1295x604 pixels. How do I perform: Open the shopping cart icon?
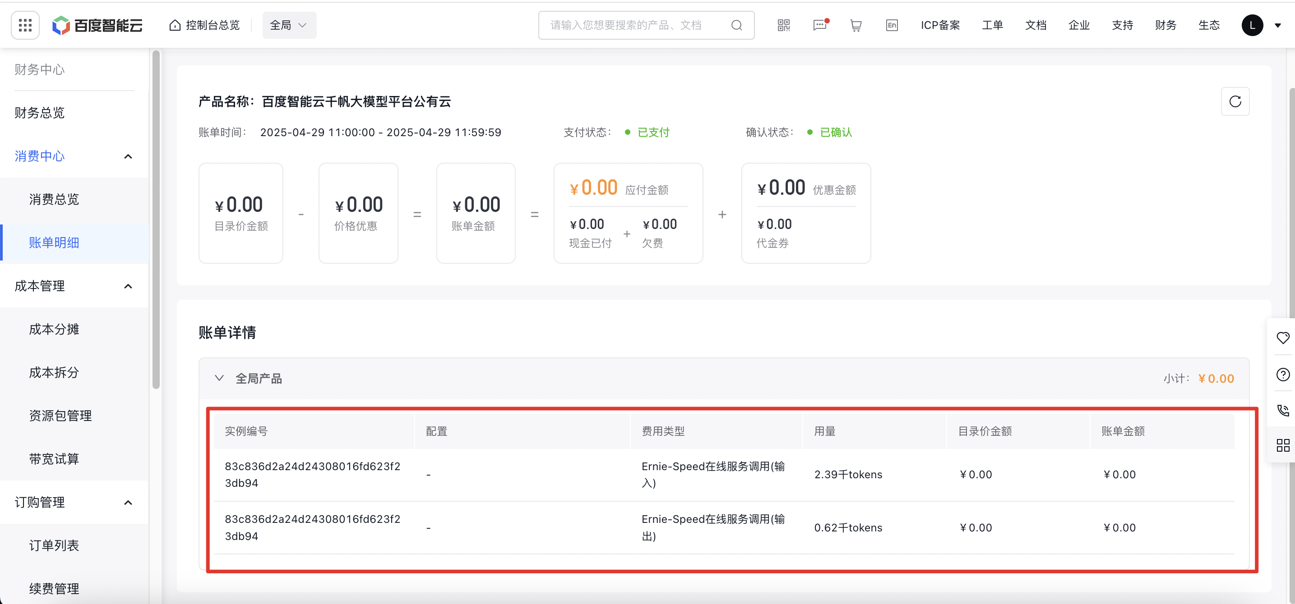(856, 25)
